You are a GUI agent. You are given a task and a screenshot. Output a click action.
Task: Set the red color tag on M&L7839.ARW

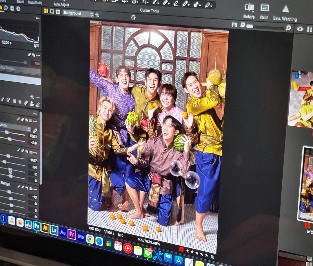tap(181, 249)
